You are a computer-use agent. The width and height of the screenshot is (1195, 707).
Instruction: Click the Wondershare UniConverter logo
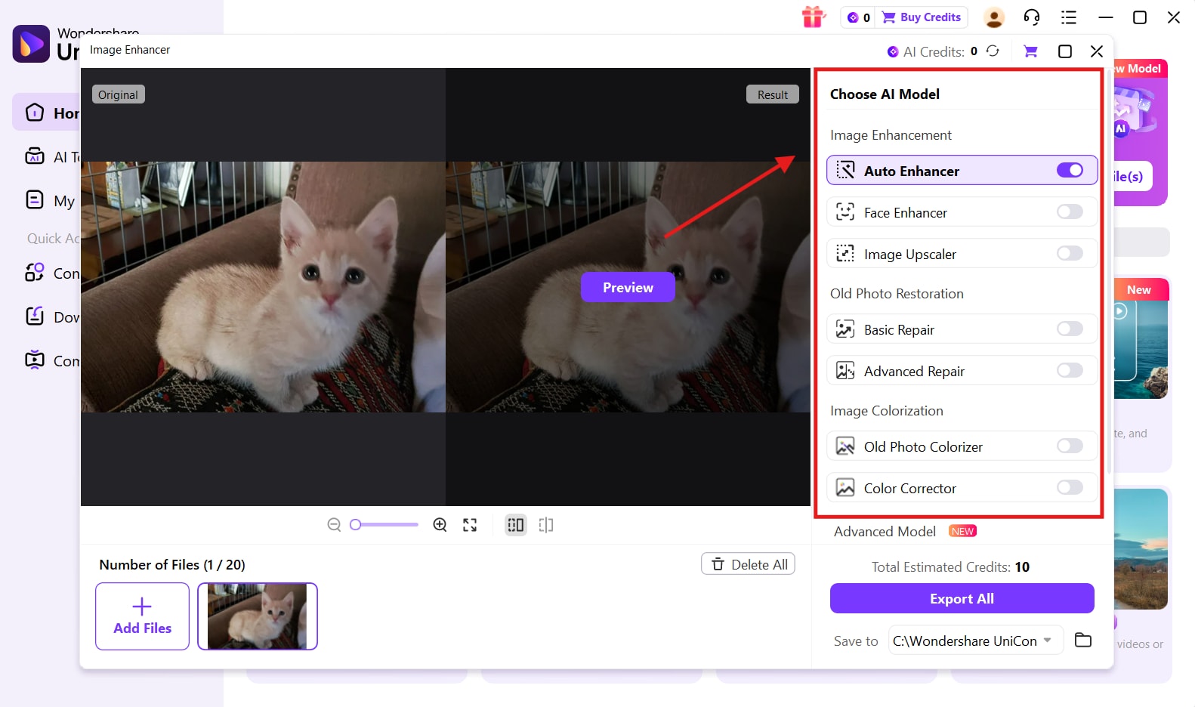[x=31, y=44]
